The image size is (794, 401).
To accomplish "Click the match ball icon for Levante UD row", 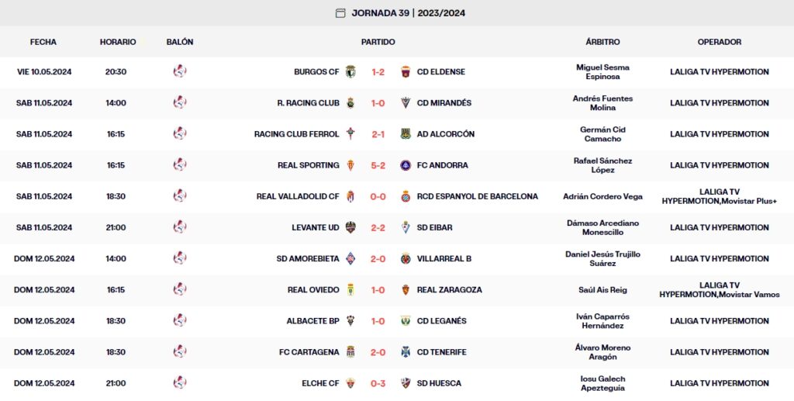I will click(x=180, y=227).
